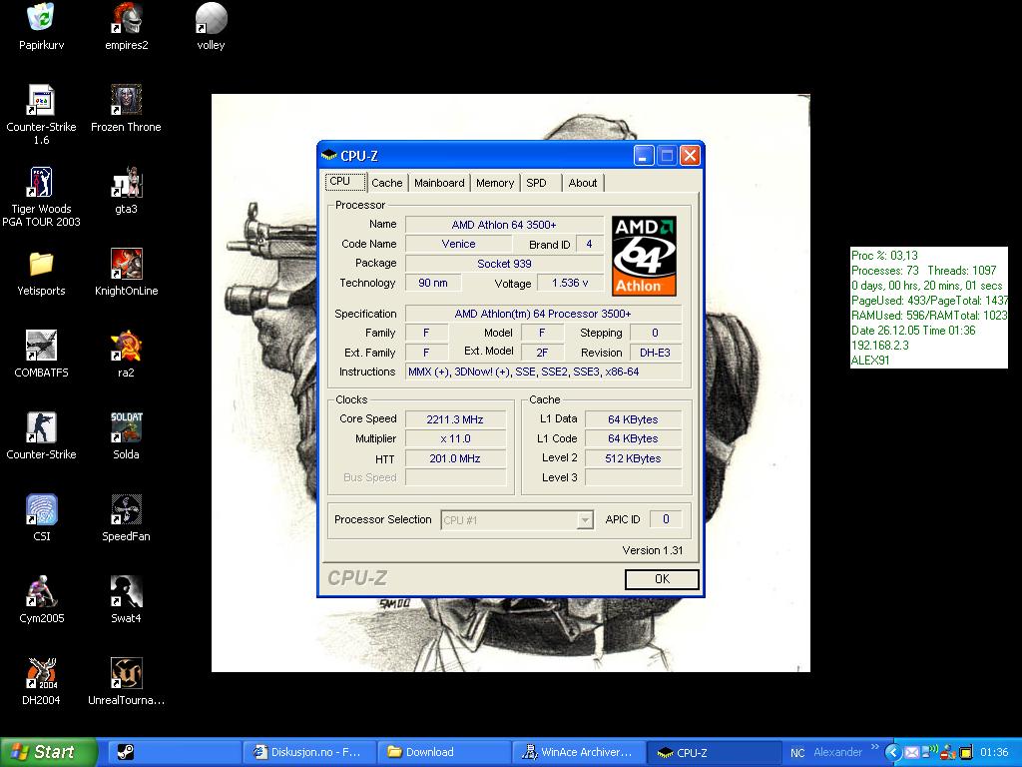Click the Ext. Model value 2F
The image size is (1022, 767).
point(542,353)
